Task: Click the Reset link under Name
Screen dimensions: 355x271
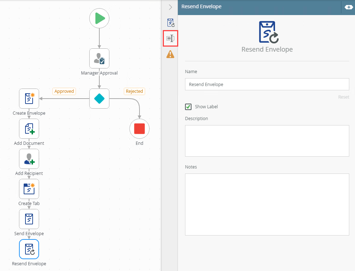Action: 343,97
